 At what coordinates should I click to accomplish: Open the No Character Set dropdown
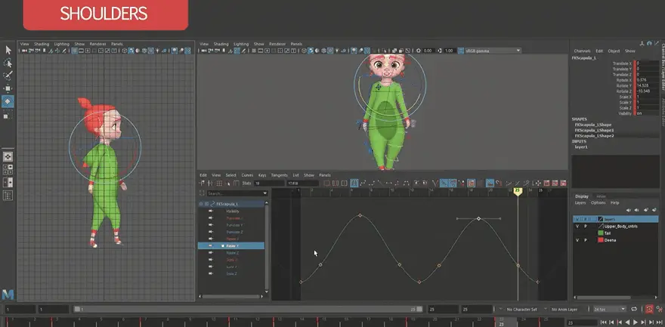pyautogui.click(x=521, y=310)
